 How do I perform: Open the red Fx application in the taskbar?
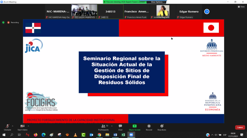[27, 135]
